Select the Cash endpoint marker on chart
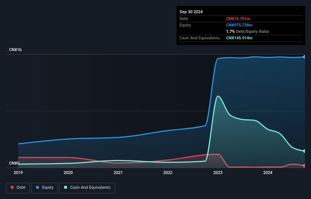The height and width of the screenshot is (199, 311). point(305,151)
